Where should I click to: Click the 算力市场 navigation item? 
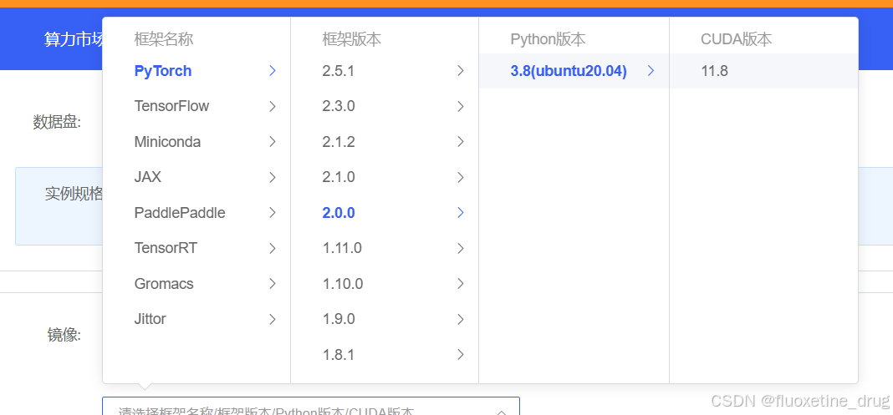tap(74, 39)
